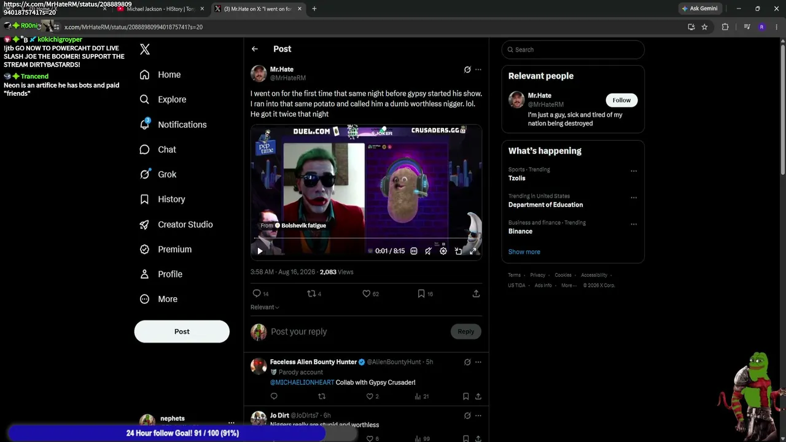786x442 pixels.
Task: View analytics showing 21 views on the reply
Action: [422, 397]
